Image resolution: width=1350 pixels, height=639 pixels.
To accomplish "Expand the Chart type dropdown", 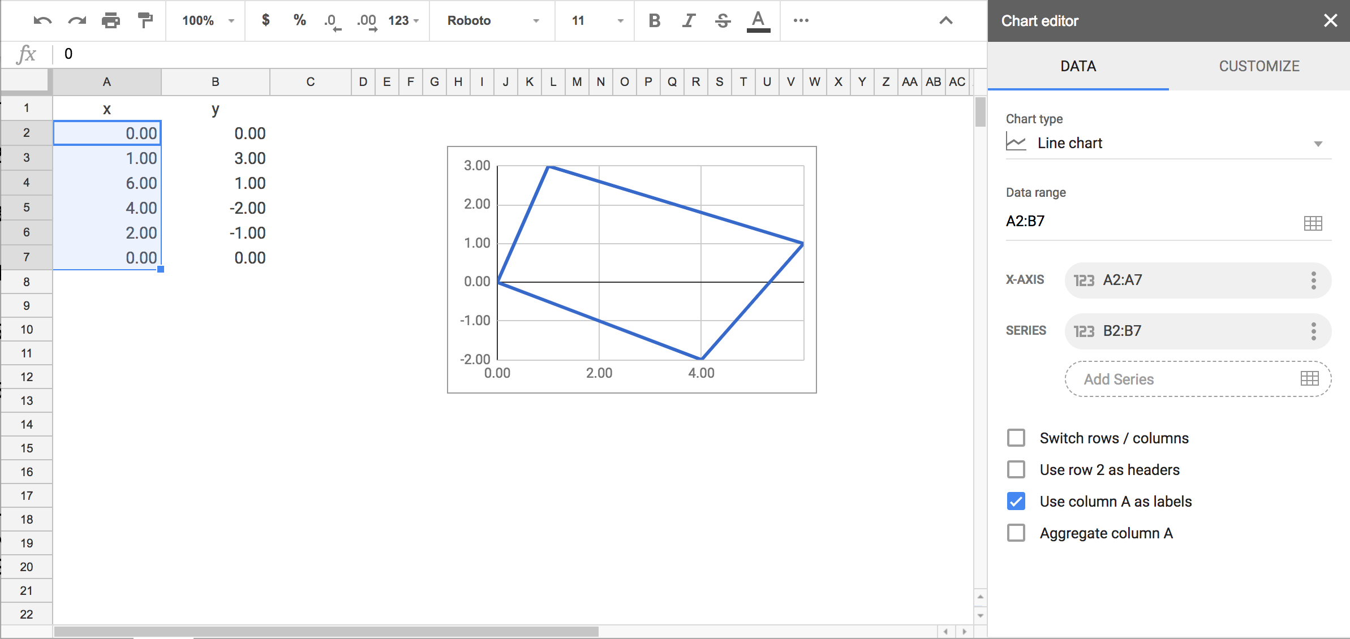I will (1168, 143).
